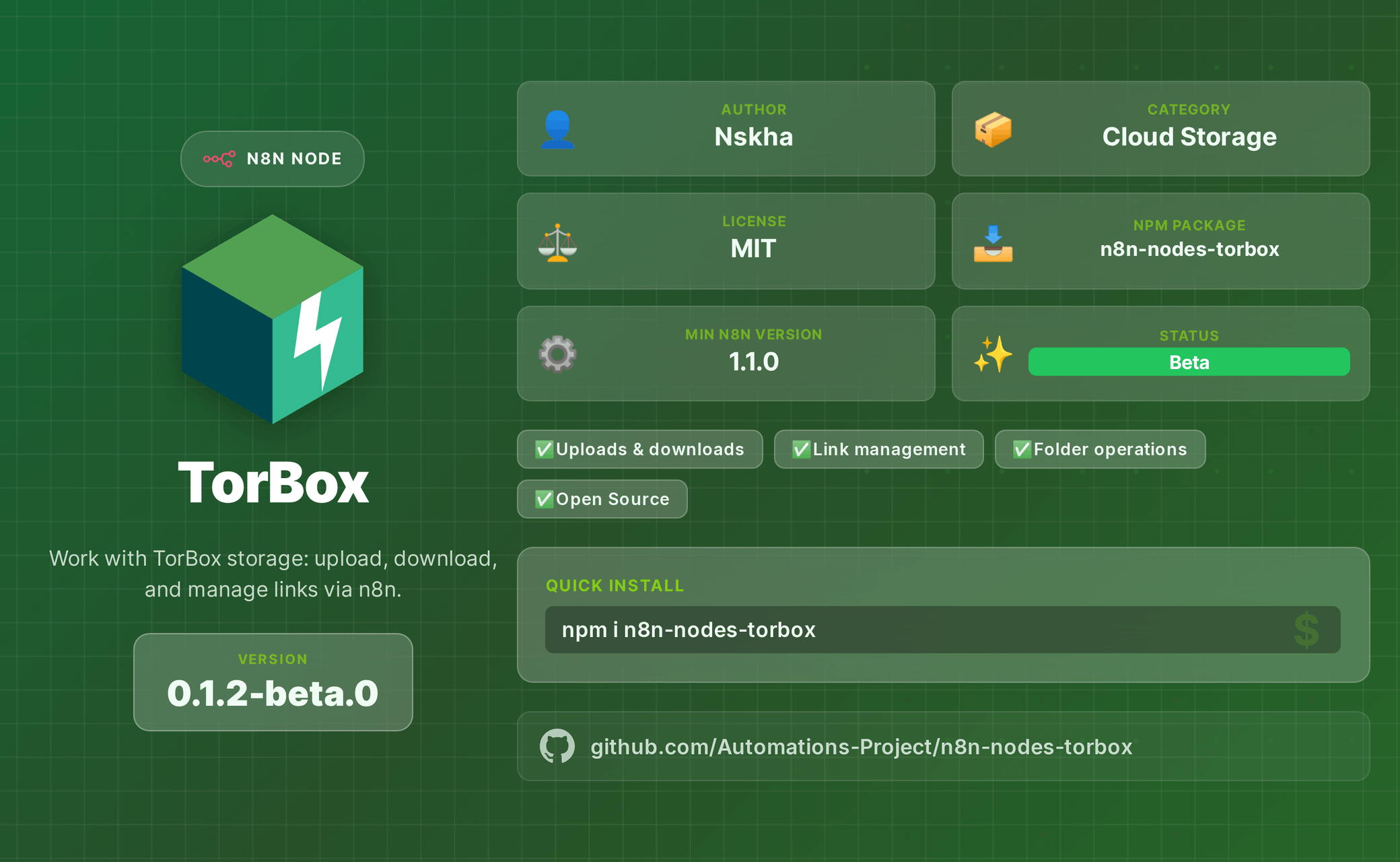
Task: Click the gear min version icon
Action: (x=557, y=354)
